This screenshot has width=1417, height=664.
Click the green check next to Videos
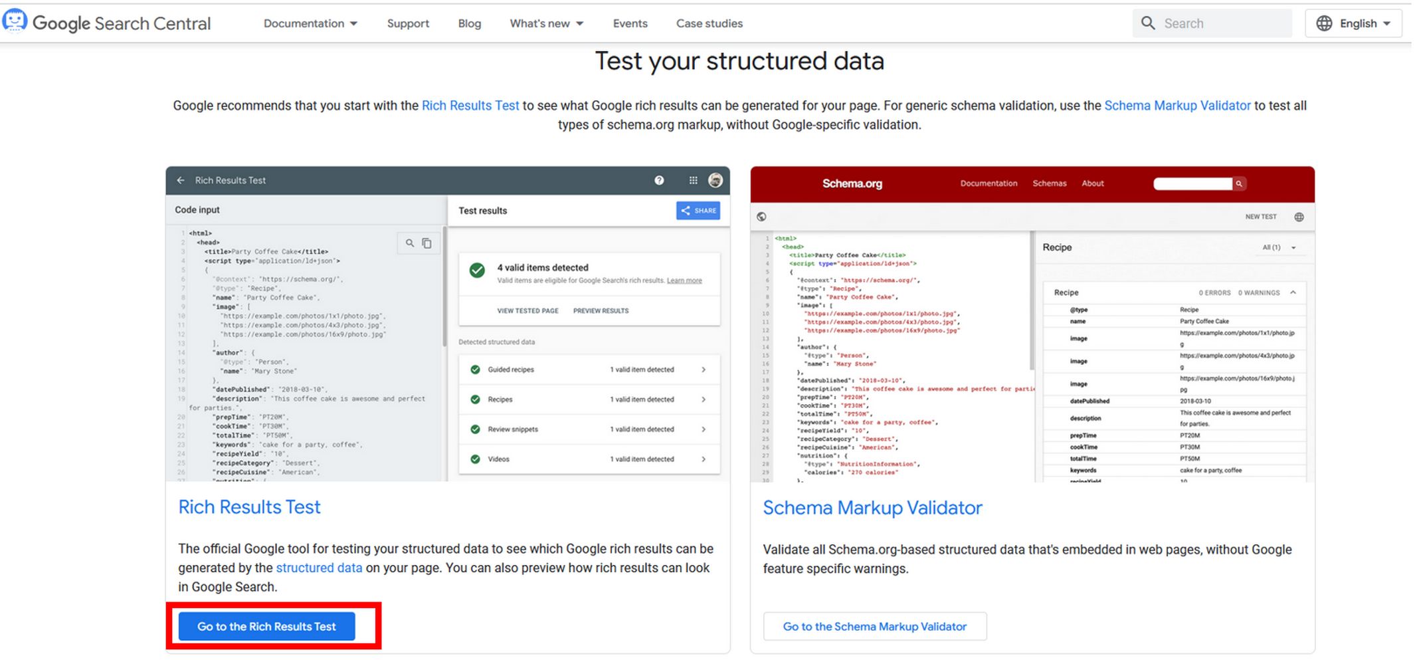pos(475,459)
